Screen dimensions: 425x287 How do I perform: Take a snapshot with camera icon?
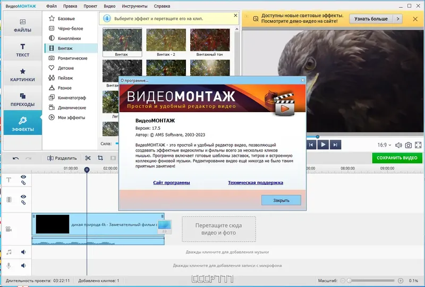(408, 145)
